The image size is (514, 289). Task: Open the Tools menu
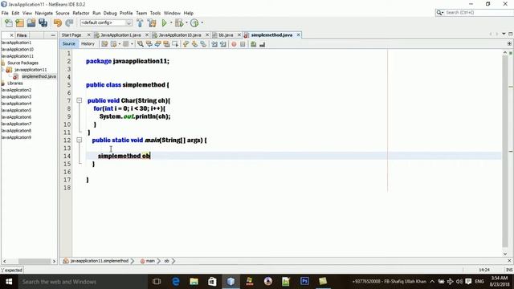tap(155, 13)
